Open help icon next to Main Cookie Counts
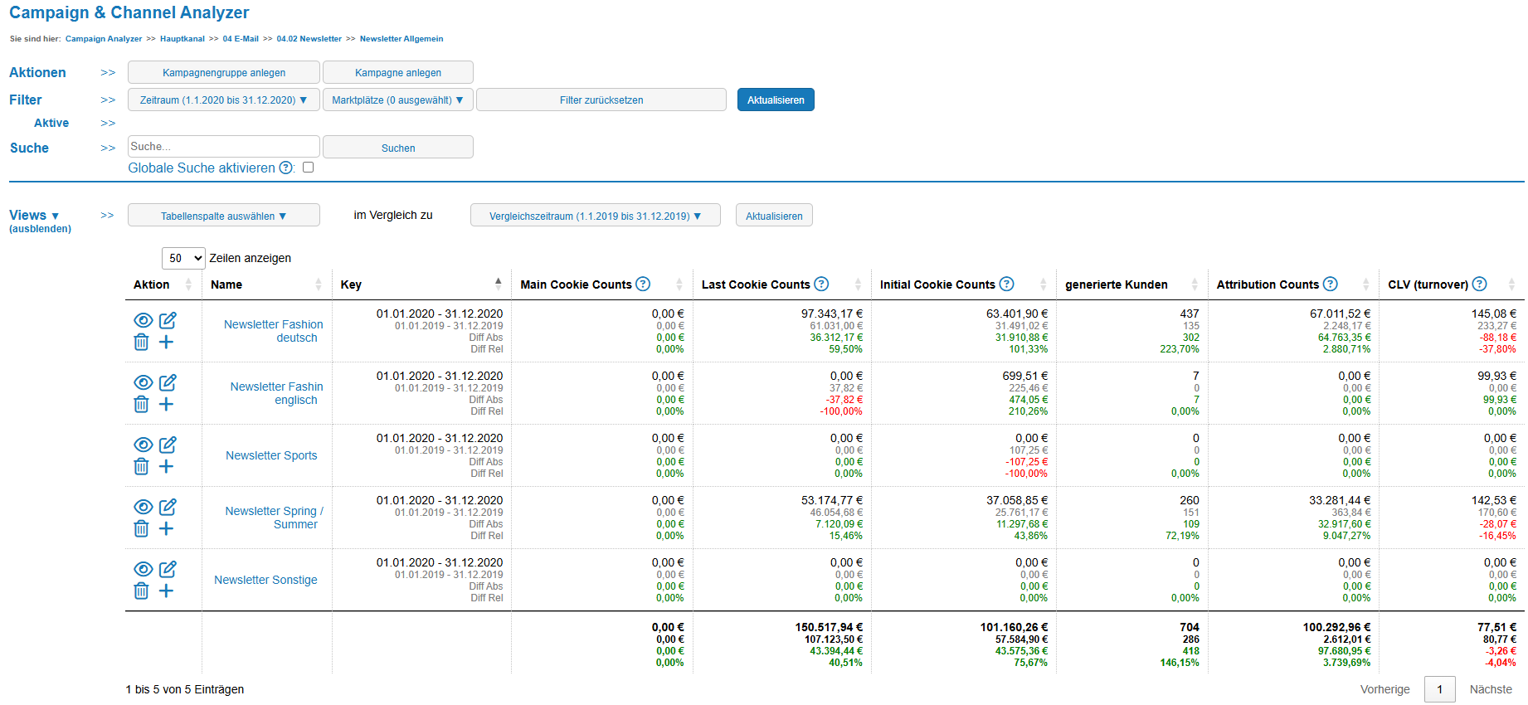The width and height of the screenshot is (1528, 705). point(643,284)
